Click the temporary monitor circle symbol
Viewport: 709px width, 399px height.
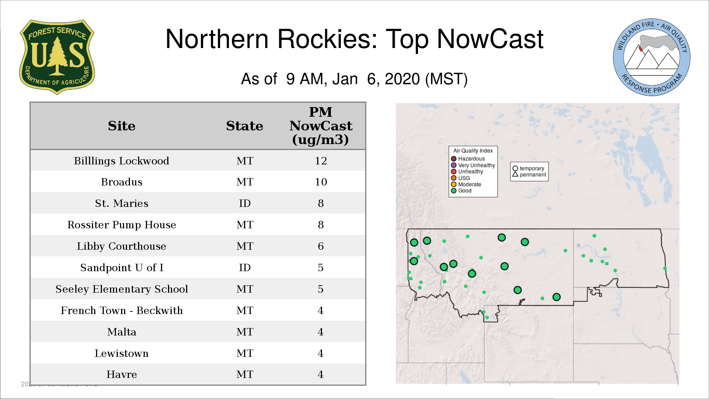point(515,168)
